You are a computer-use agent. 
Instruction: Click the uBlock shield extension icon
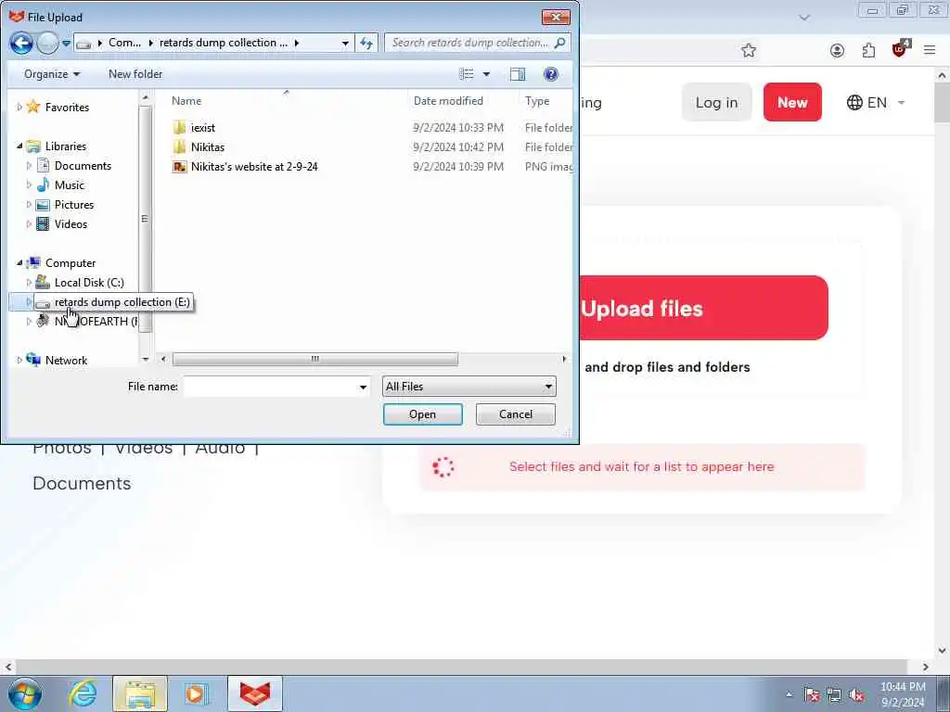point(900,48)
